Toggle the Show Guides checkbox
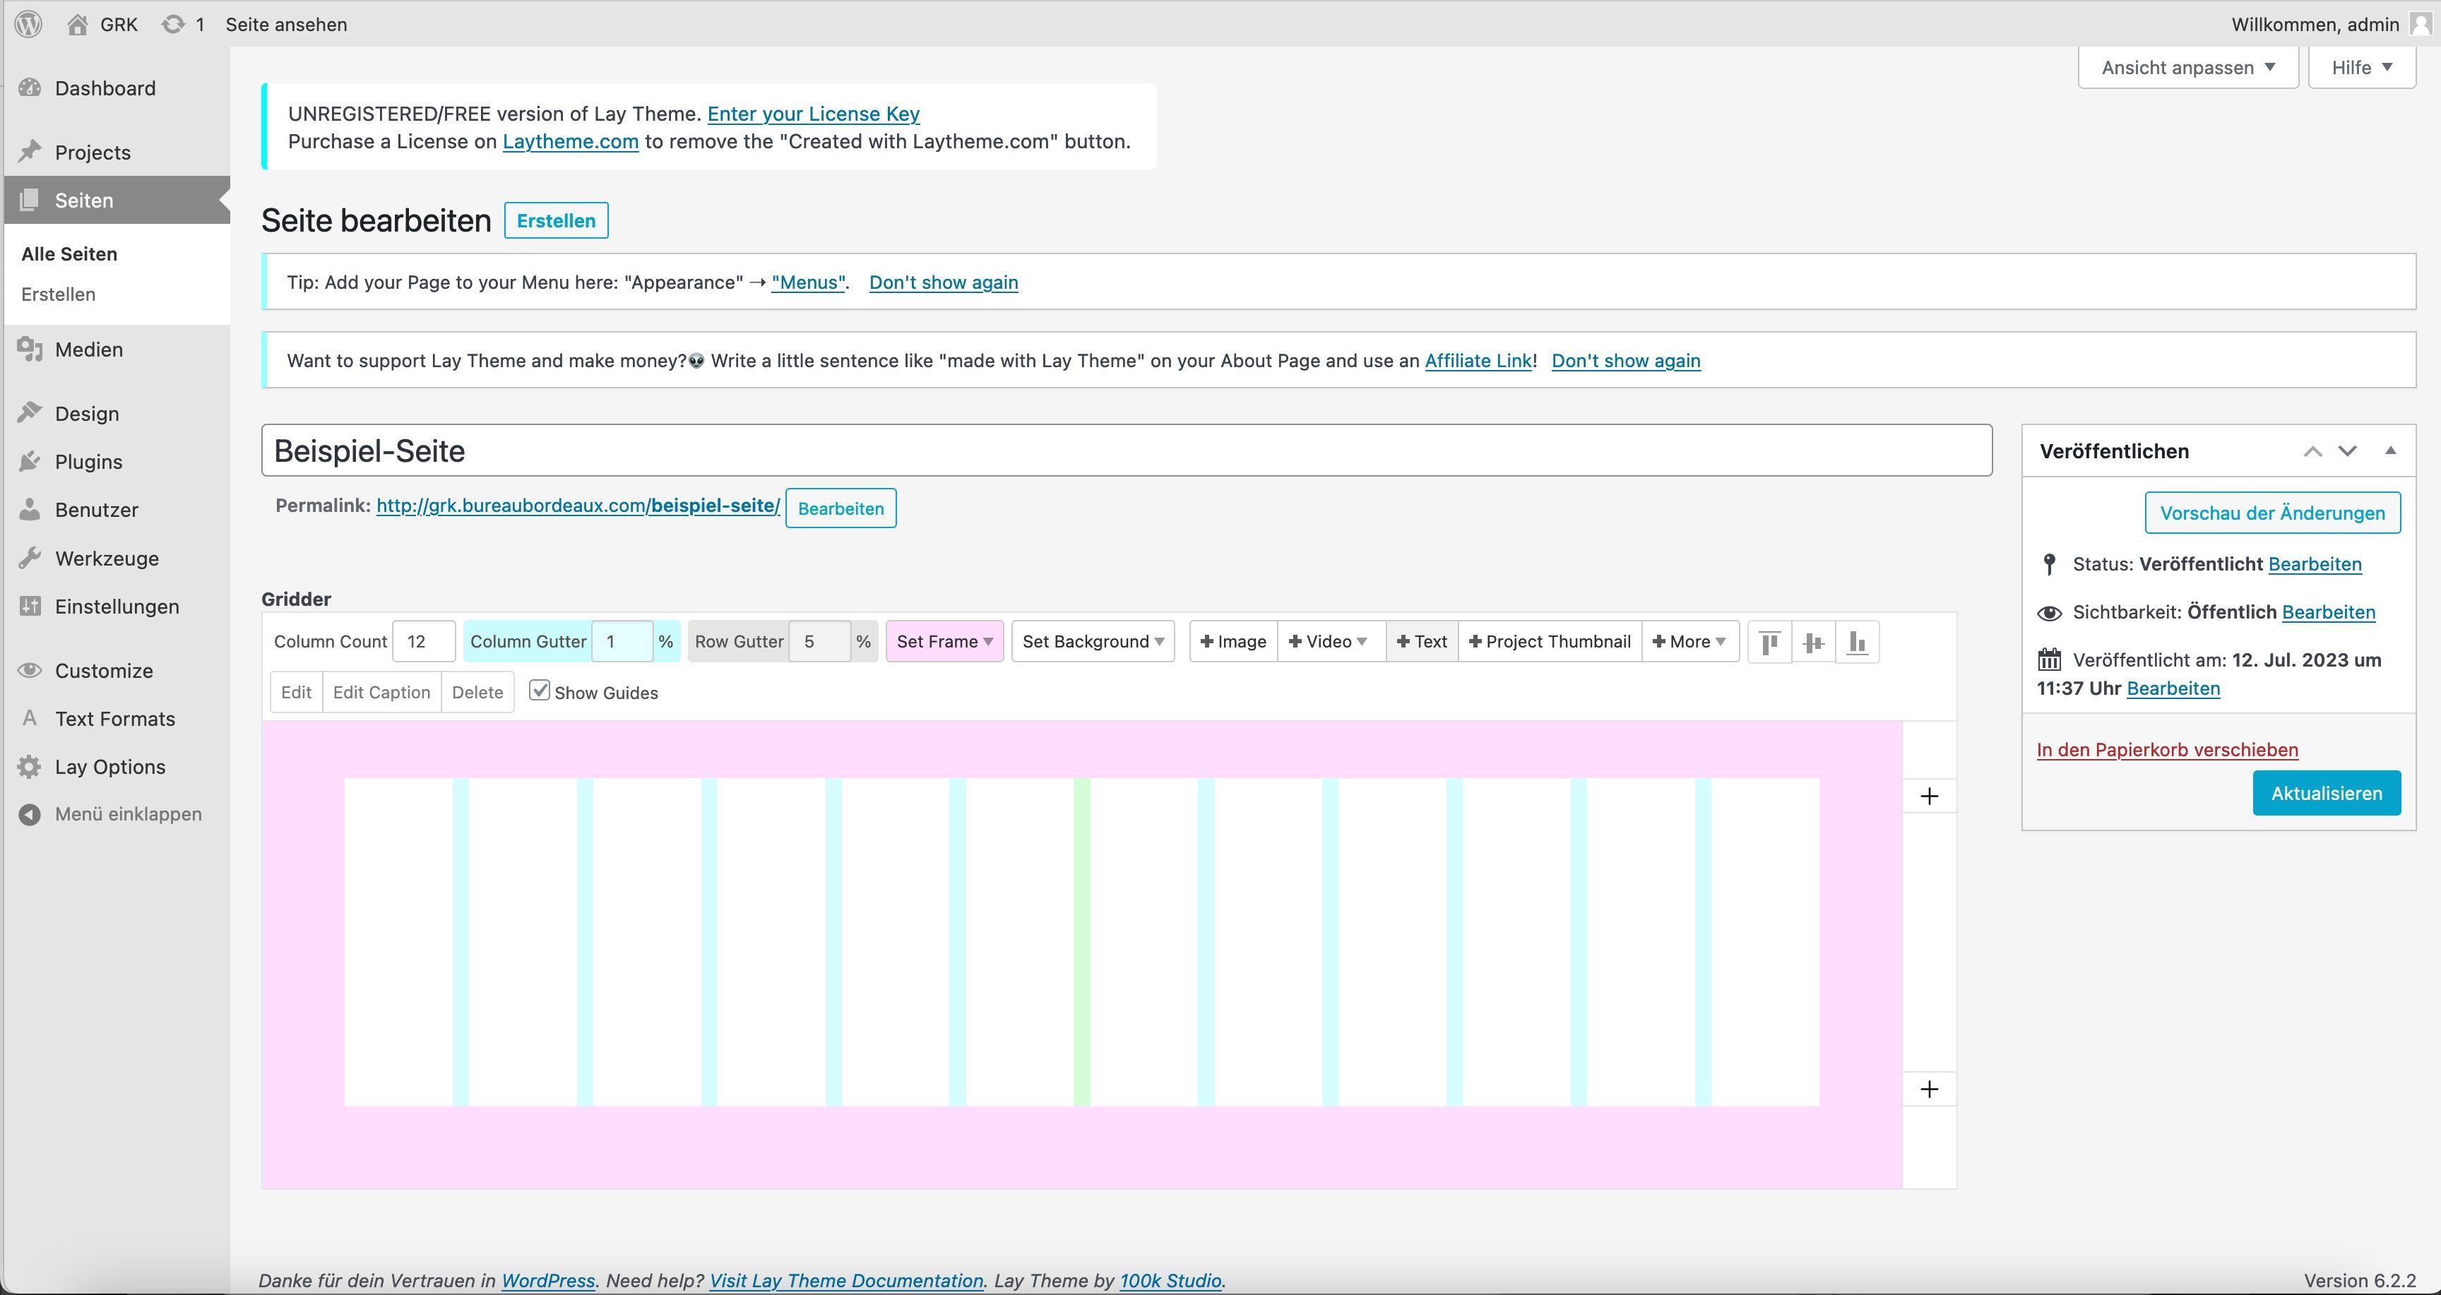Screen dimensions: 2441x1295 [539, 691]
